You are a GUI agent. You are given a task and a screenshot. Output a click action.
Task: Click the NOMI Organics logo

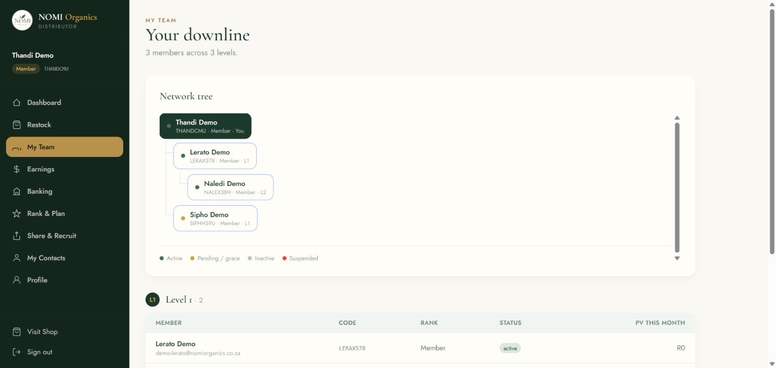click(x=22, y=20)
